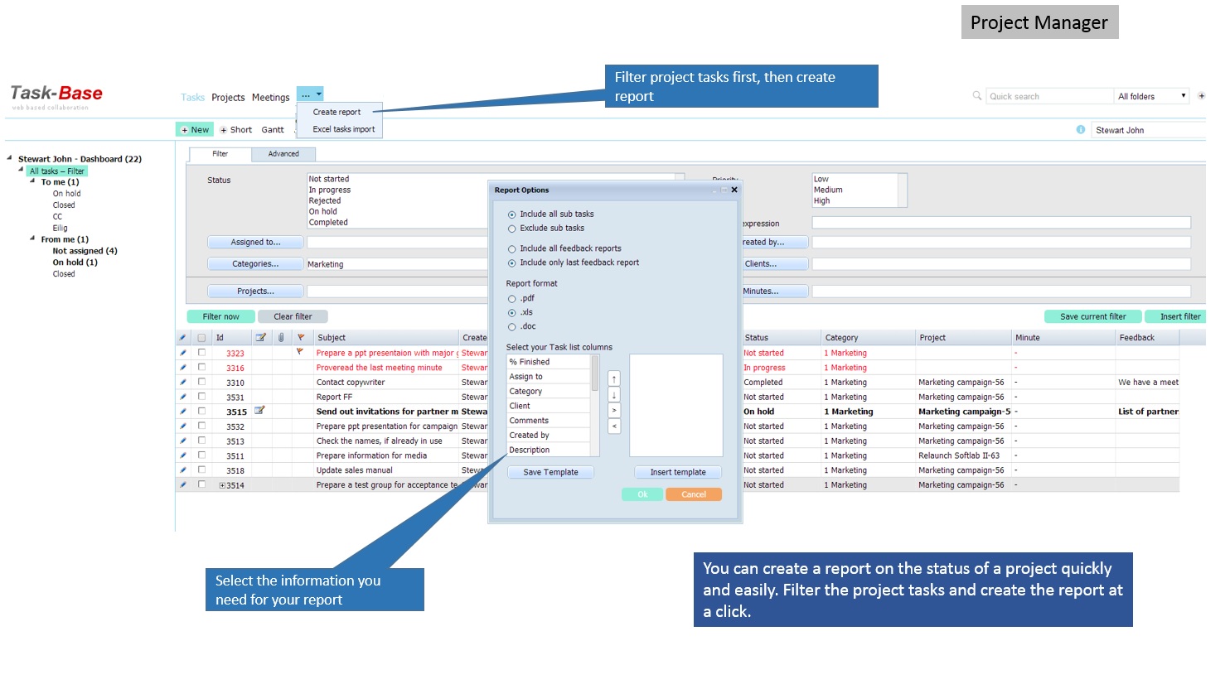Screen dimensions: 1225x689
Task: Move column up with the up arrow button
Action: point(614,379)
